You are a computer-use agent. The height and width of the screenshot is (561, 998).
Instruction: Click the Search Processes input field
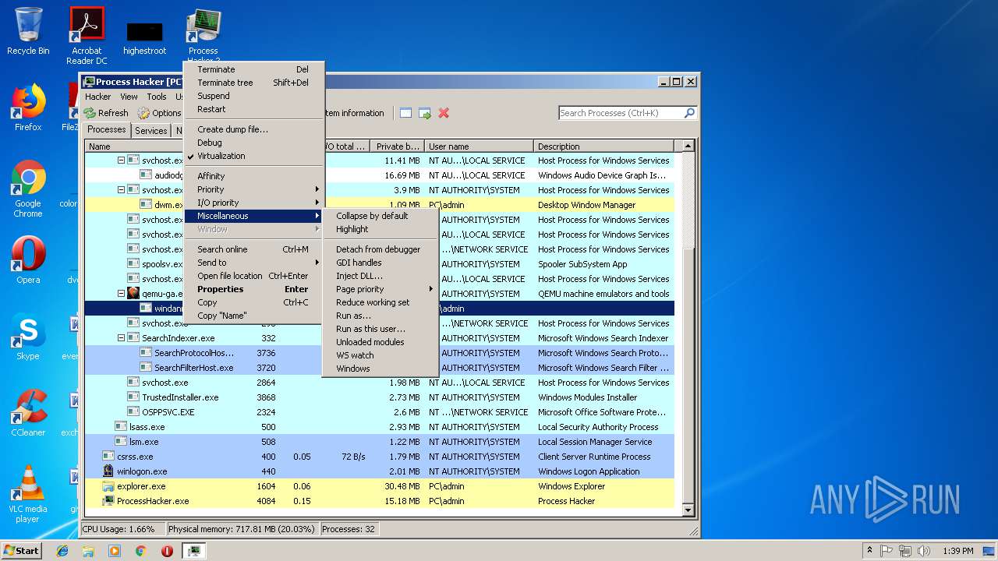coord(621,113)
